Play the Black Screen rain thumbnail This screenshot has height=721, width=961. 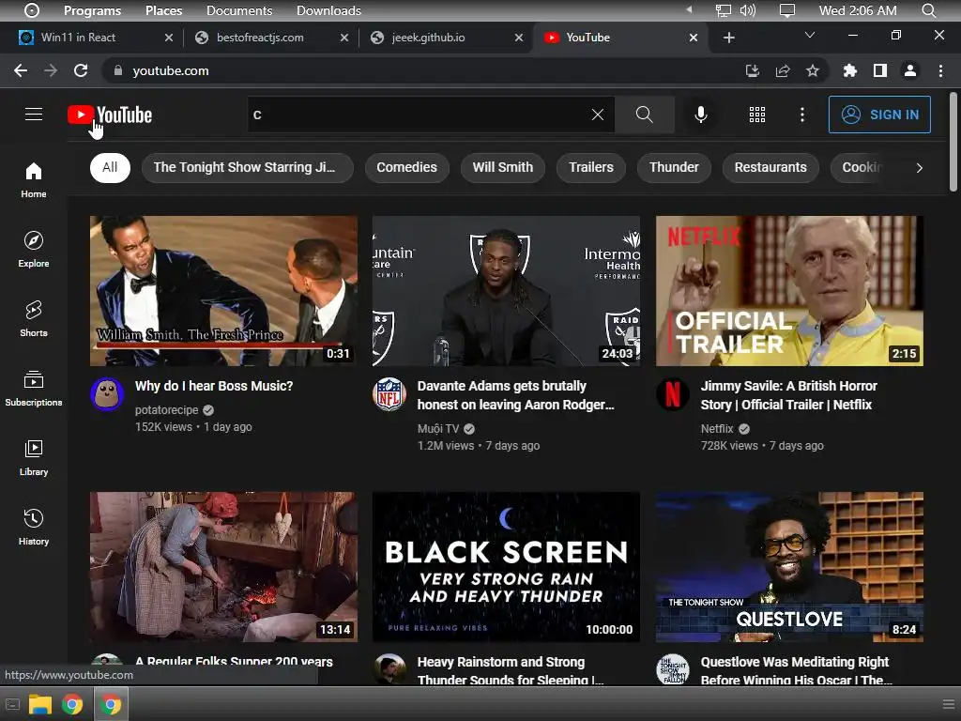point(506,567)
